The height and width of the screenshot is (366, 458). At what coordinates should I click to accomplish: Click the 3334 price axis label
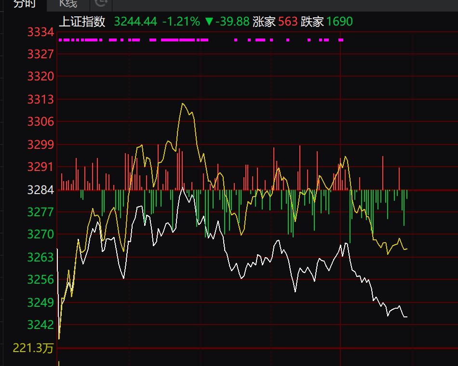click(40, 32)
